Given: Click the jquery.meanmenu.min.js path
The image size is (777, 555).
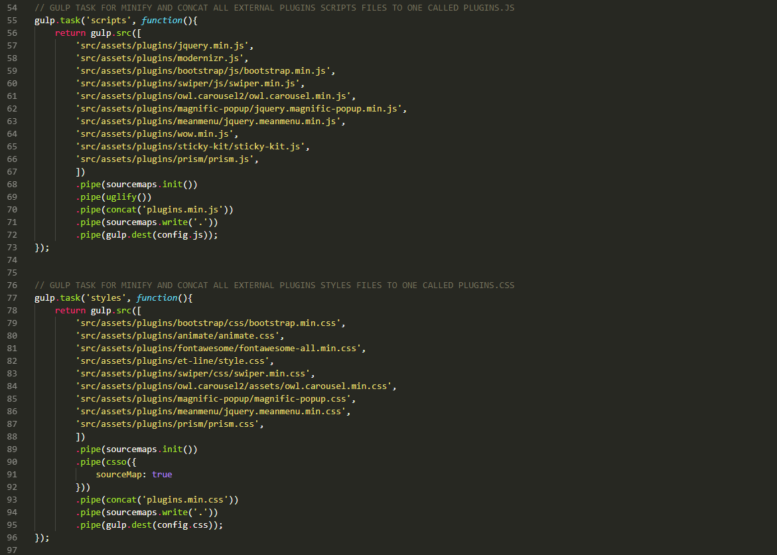Looking at the screenshot, I should point(208,121).
